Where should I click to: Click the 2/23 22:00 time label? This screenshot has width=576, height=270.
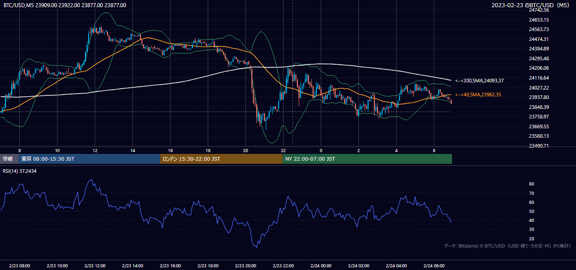pos(283,266)
